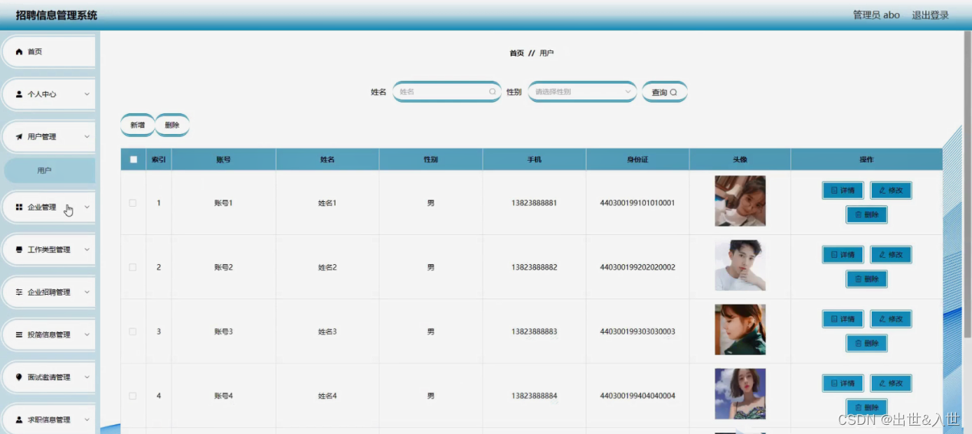Open the avatar thumbnail of 姓名4
This screenshot has width=972, height=434.
(x=740, y=394)
